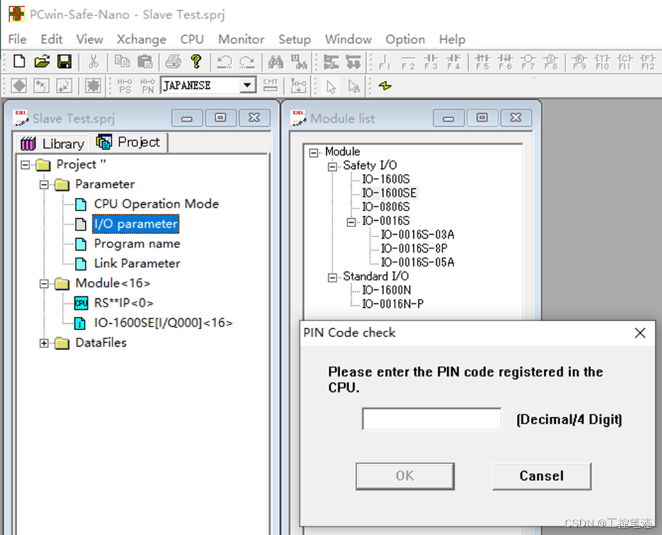Viewport: 662px width, 535px height.
Task: Click the yellow lightning online icon
Action: click(383, 85)
